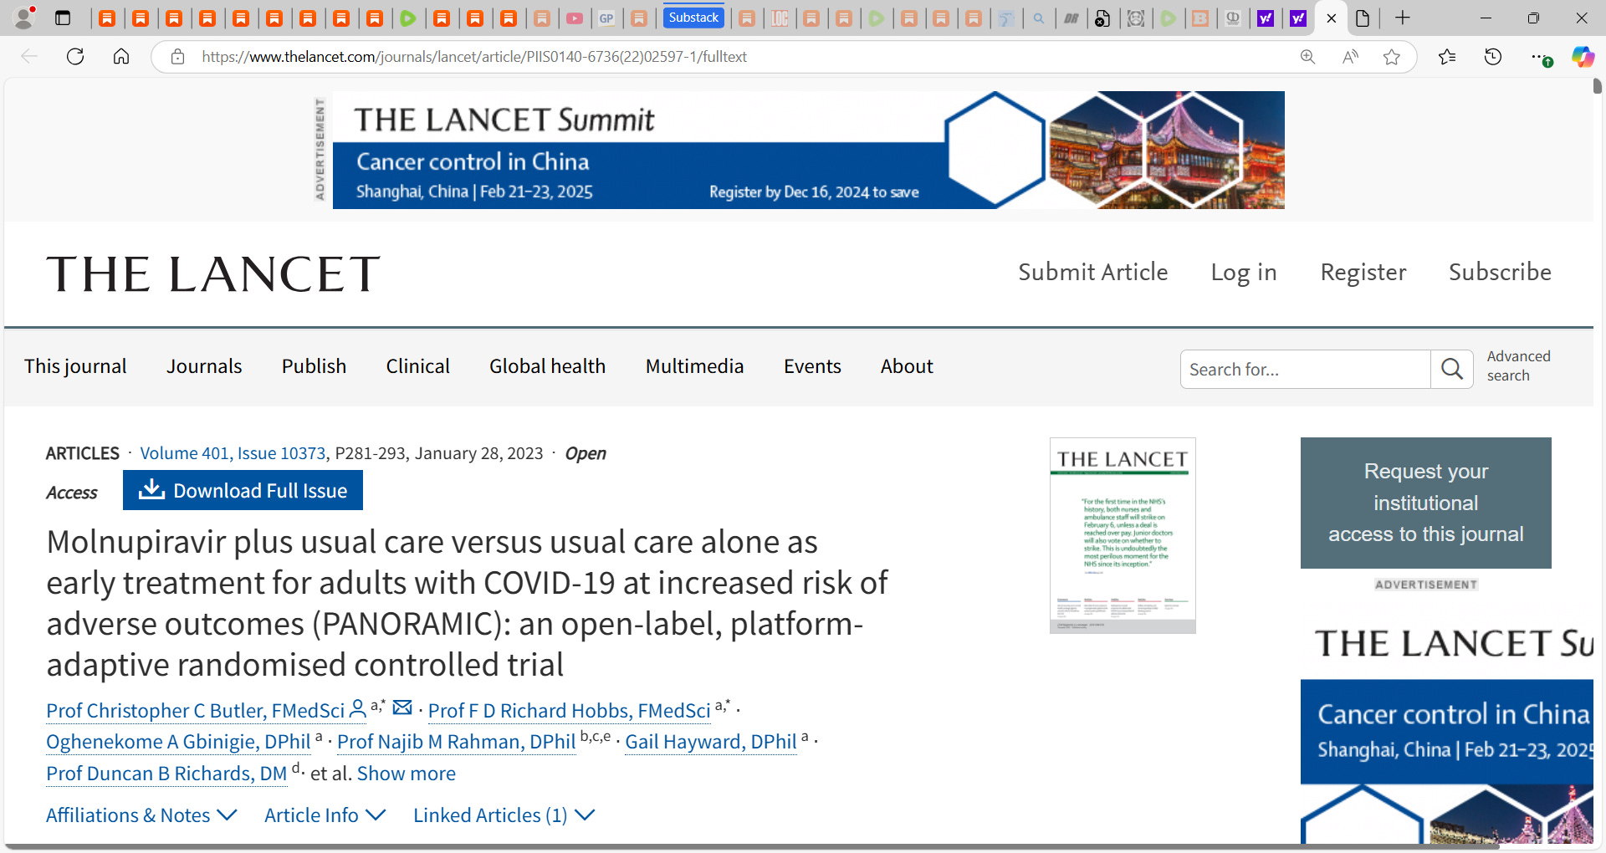
Task: Open the This journal menu
Action: (x=75, y=366)
